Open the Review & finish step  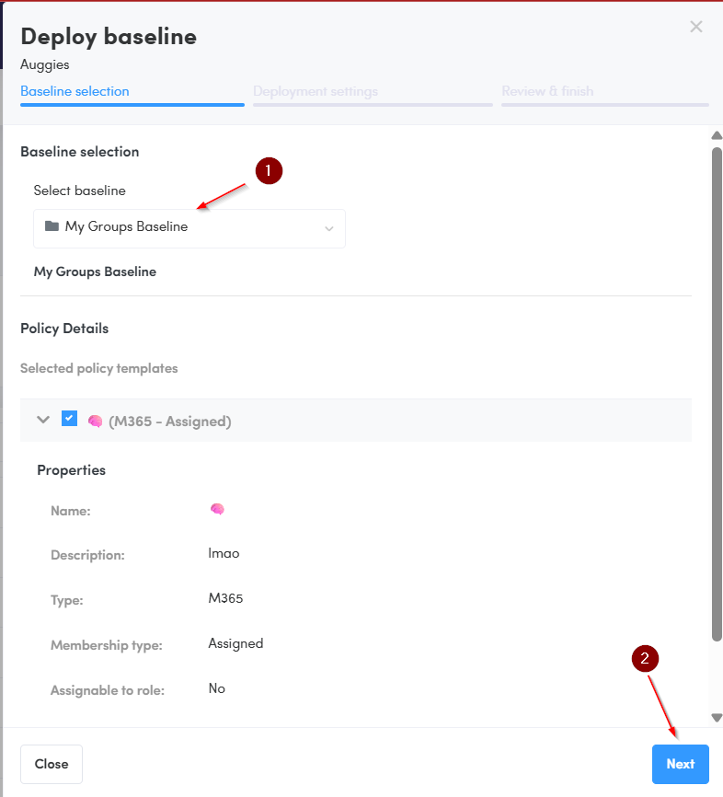click(547, 91)
